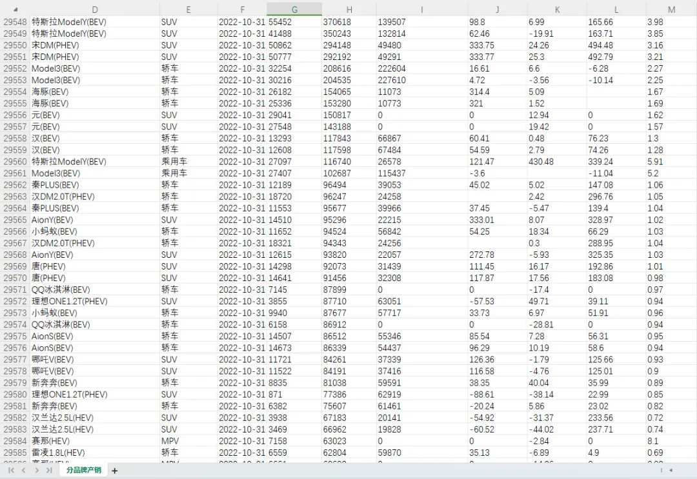
Task: Select column K header
Action: pos(557,9)
